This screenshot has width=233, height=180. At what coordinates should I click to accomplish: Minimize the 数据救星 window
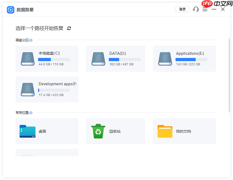[x=214, y=9]
